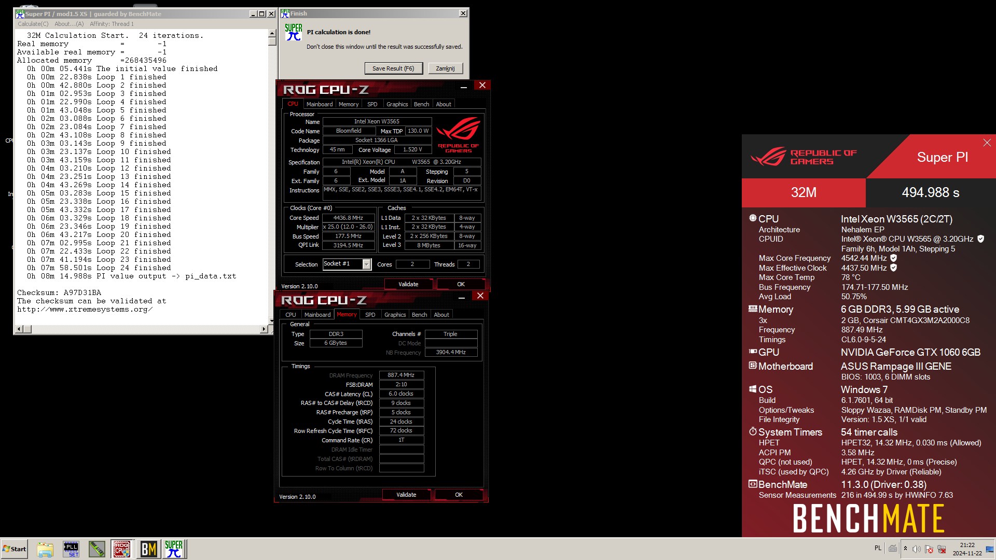Open the network status tray icon

tap(942, 549)
